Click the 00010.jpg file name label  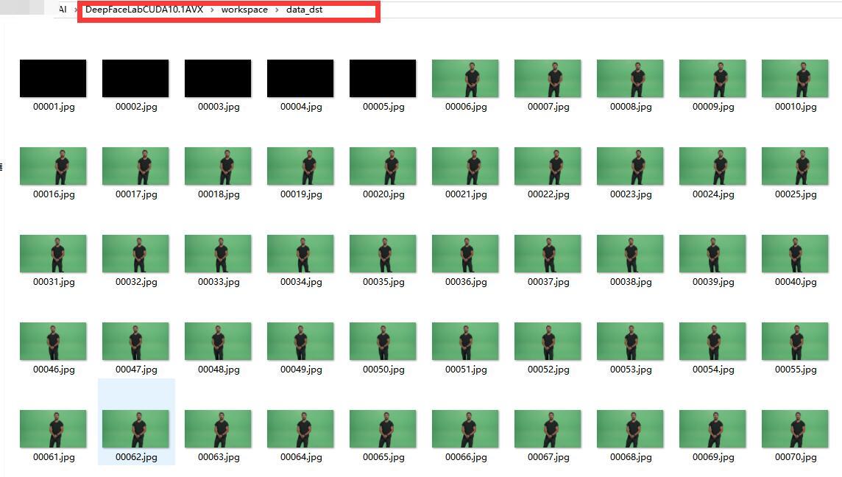click(x=796, y=106)
